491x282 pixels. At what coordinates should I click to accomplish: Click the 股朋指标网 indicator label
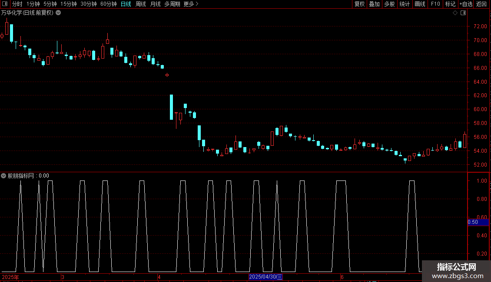[21, 176]
